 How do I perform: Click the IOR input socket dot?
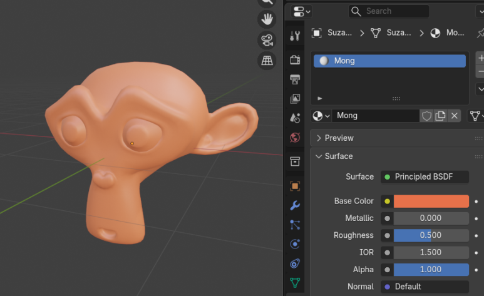387,253
